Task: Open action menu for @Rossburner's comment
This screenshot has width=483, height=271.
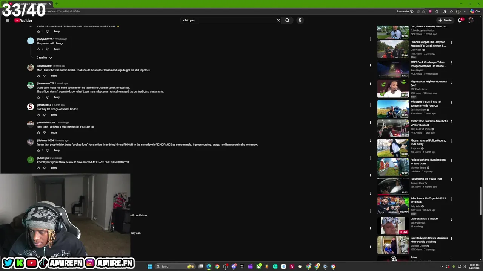Action: (370, 66)
